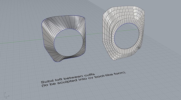
Task: Click the z label on the axes icon
Action: [x=5, y=93]
